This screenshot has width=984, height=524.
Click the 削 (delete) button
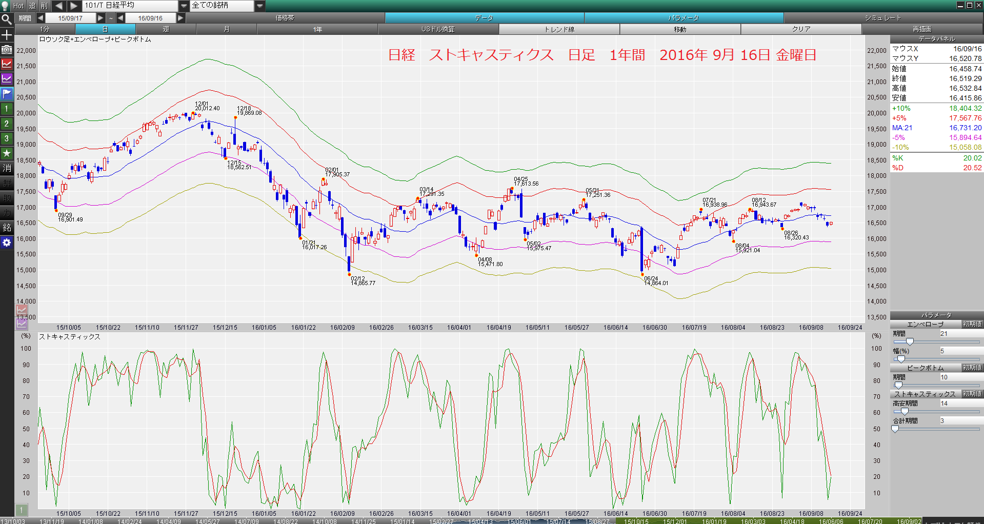pos(45,6)
